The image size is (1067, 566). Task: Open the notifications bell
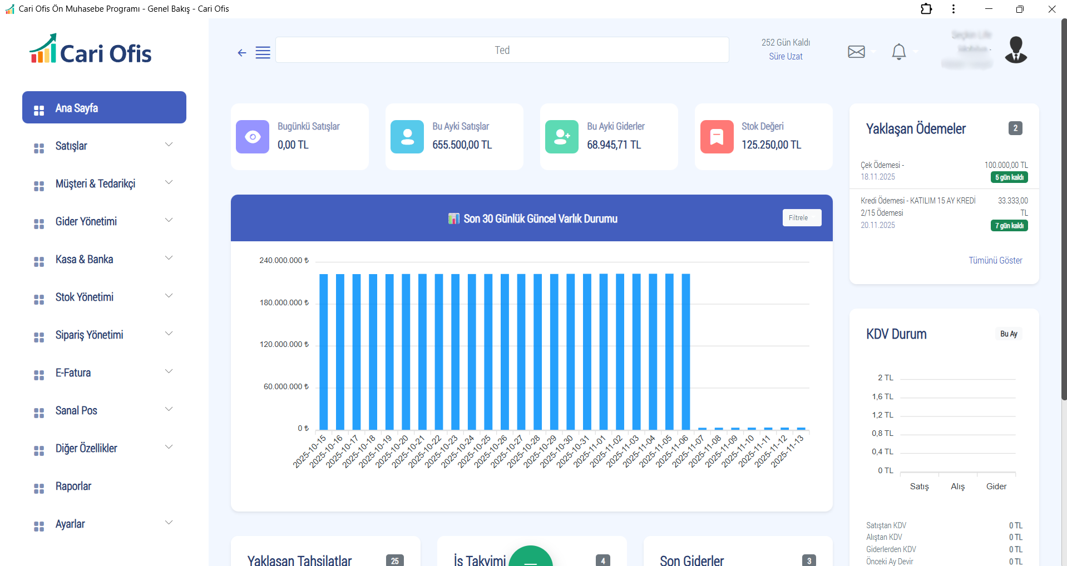pos(899,51)
